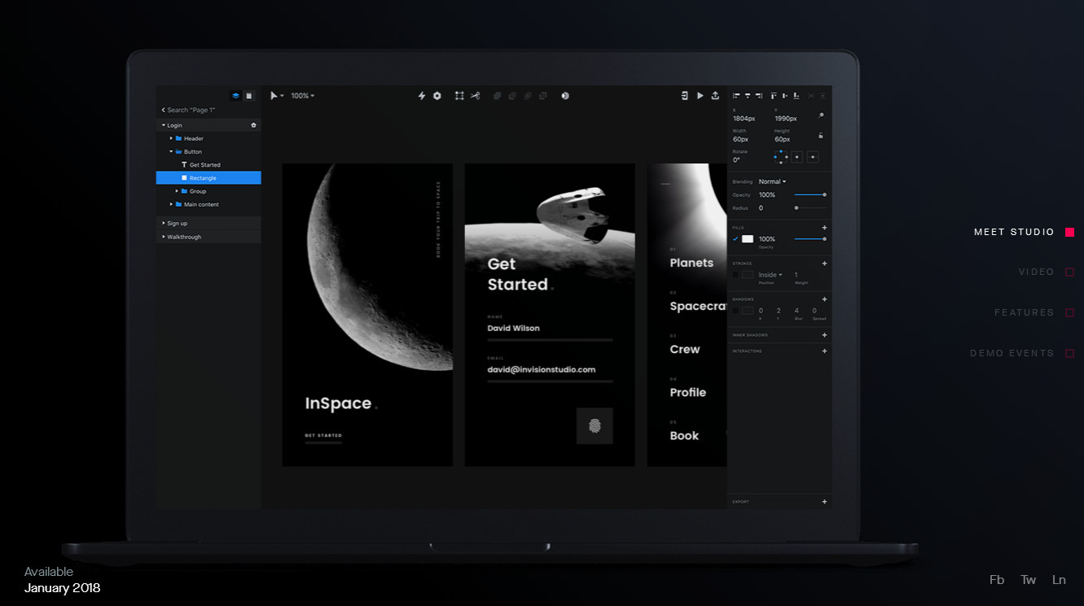Click the fingerprint icon on Get Started artboard

[595, 425]
